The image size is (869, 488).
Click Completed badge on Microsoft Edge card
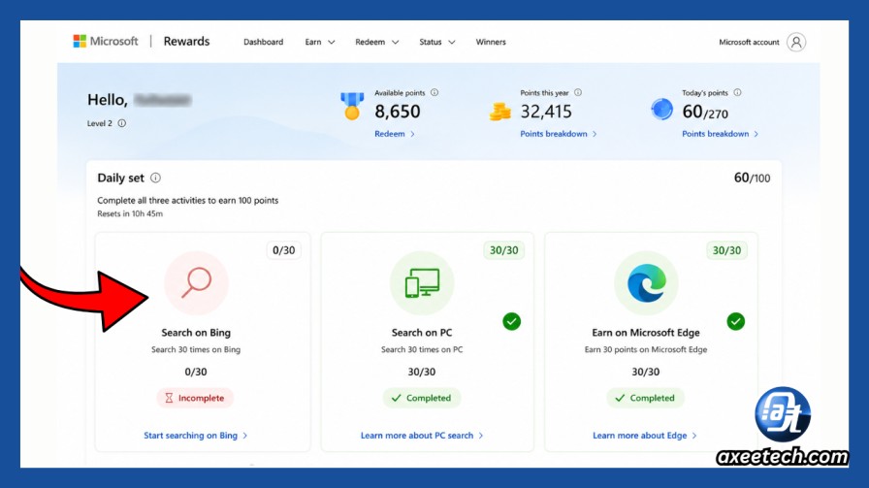pos(645,398)
